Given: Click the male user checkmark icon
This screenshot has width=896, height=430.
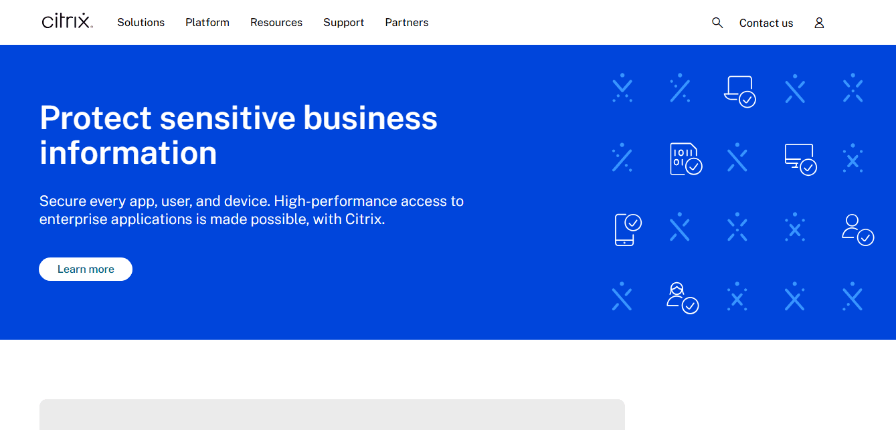Looking at the screenshot, I should pyautogui.click(x=858, y=229).
